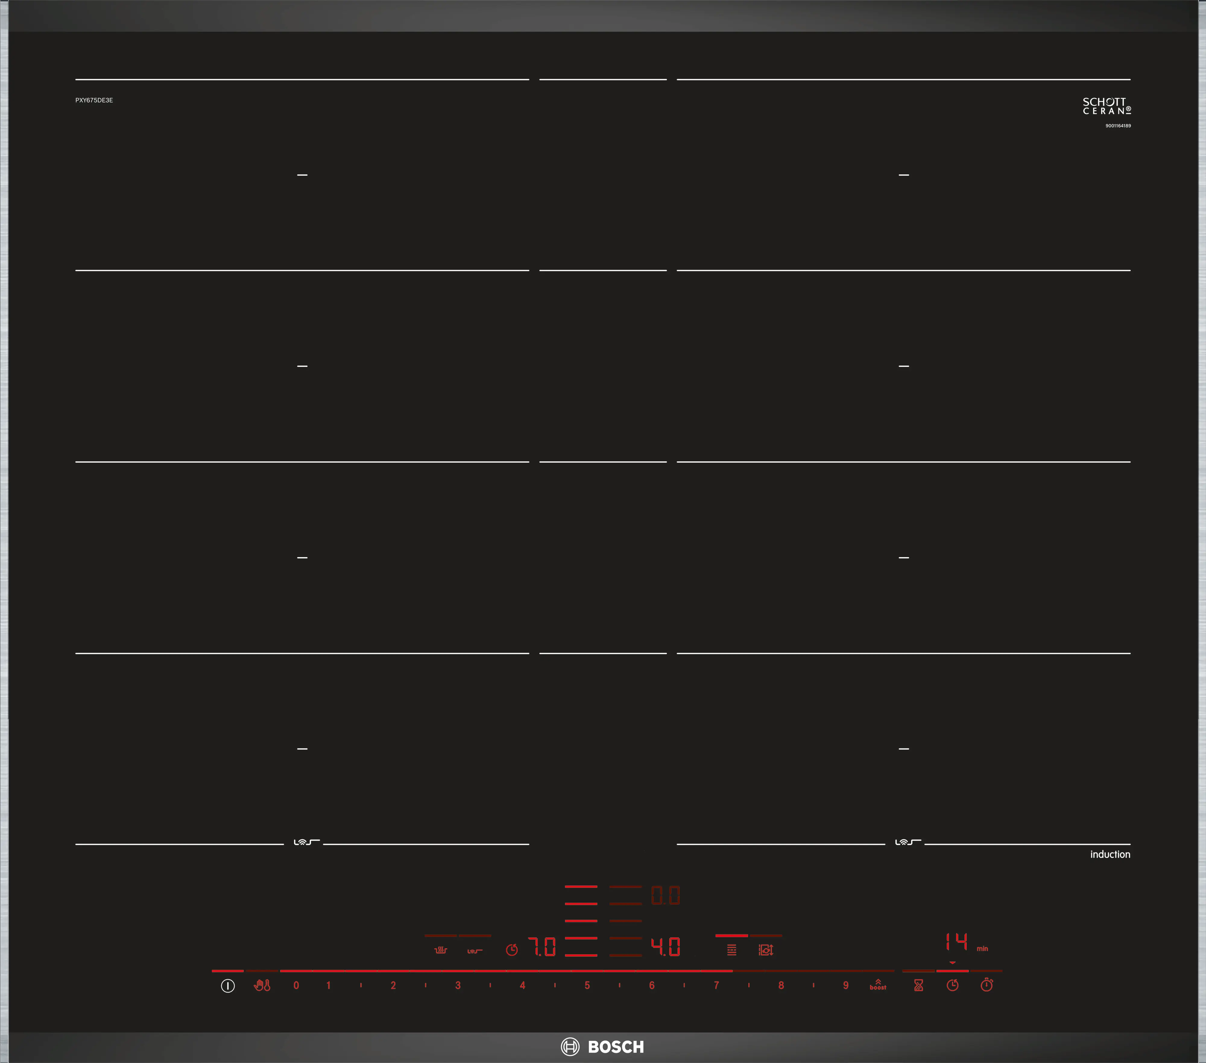Tap the hourglass kitchen timer icon
The width and height of the screenshot is (1206, 1063).
tap(918, 985)
